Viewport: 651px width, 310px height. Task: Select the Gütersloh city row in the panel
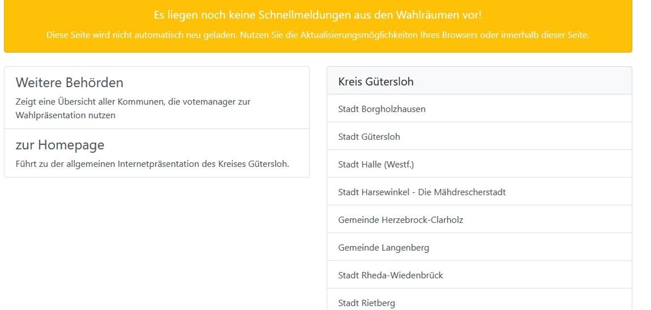[369, 137]
